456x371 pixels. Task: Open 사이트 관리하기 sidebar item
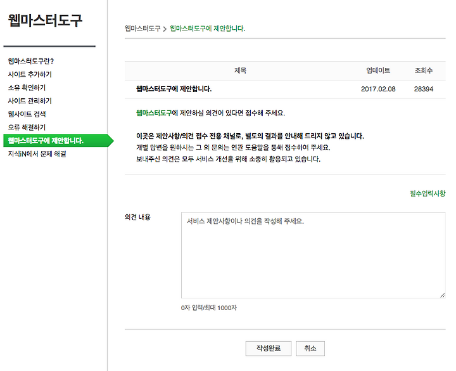click(30, 101)
